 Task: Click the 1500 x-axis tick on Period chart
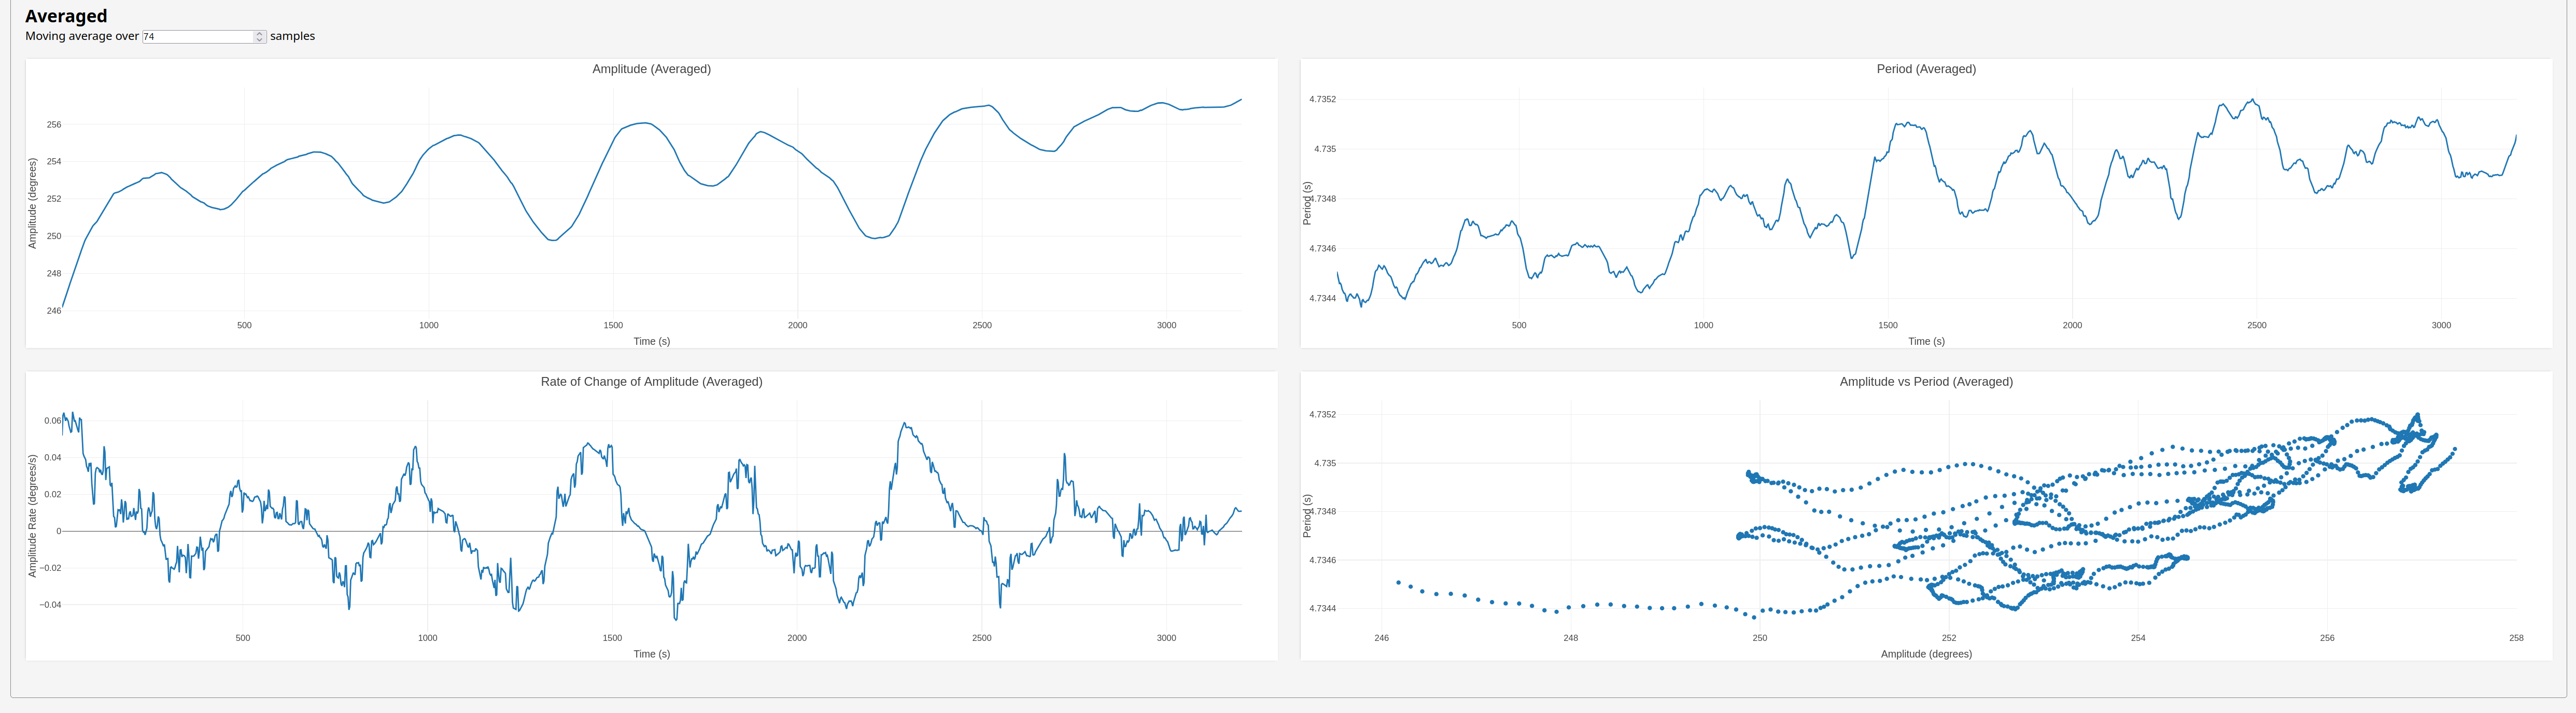point(1887,325)
